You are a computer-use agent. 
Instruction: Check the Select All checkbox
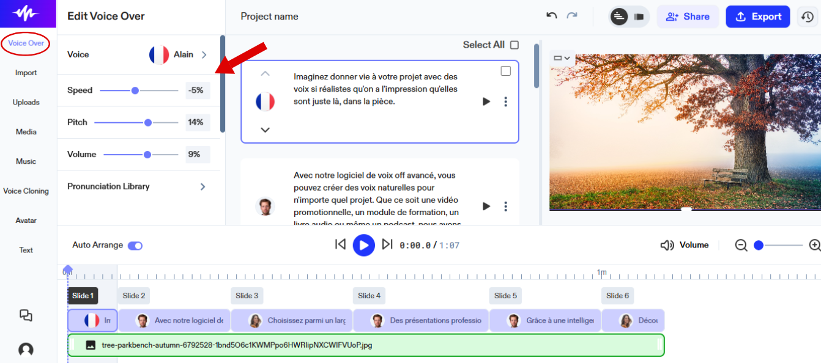click(x=516, y=45)
